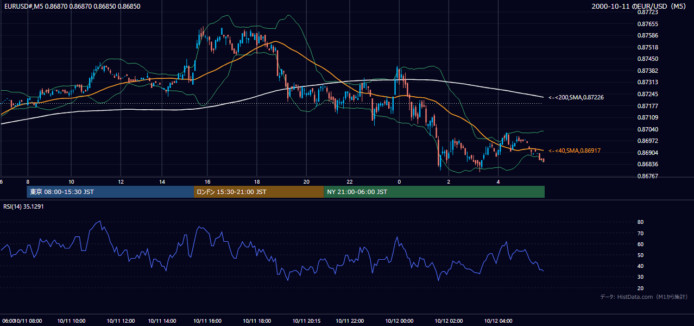Click RSI scale value 50
This screenshot has height=326, width=694.
pyautogui.click(x=640, y=255)
